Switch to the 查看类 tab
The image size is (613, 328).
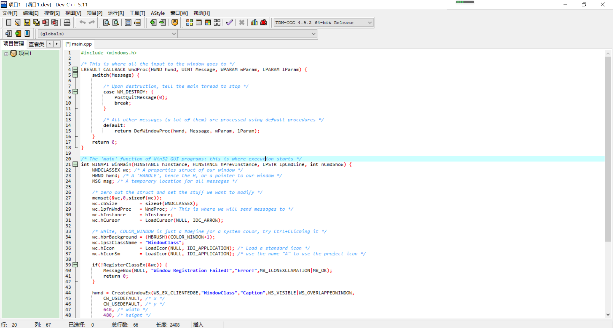coord(36,44)
